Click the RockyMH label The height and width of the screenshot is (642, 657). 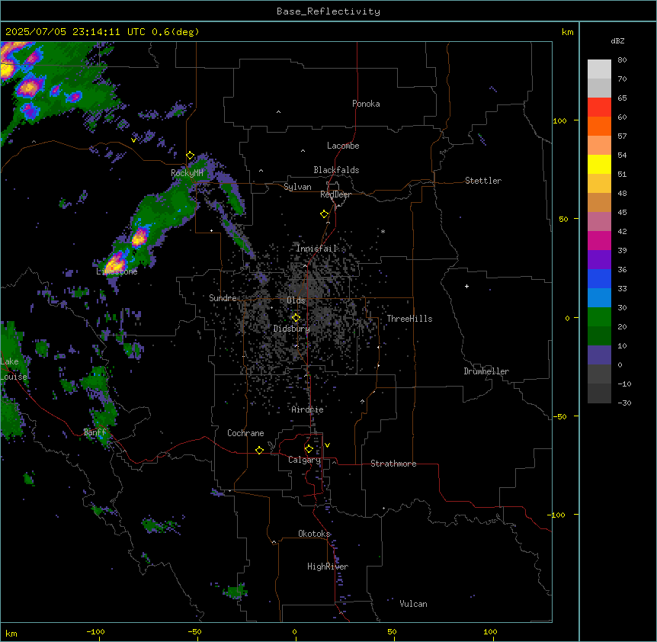tap(187, 173)
